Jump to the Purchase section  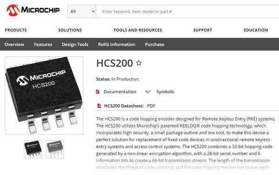(155, 44)
